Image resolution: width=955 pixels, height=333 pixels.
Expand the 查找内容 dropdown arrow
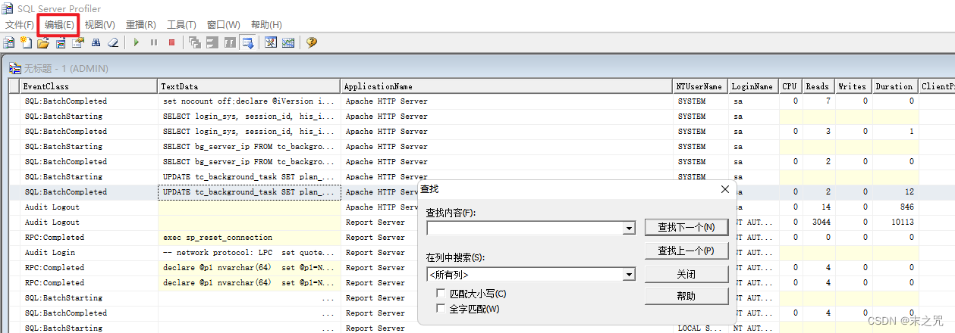[629, 229]
